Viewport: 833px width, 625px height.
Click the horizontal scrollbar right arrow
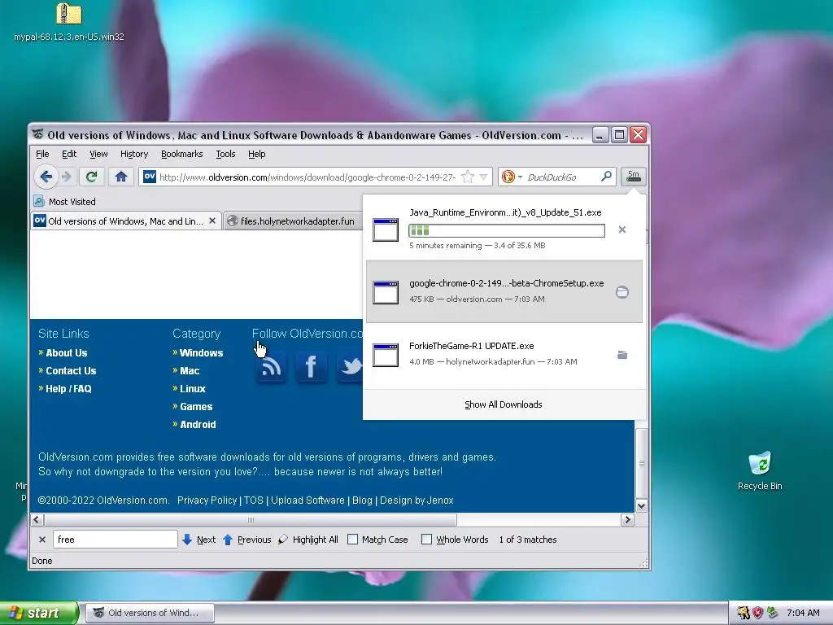coord(627,520)
